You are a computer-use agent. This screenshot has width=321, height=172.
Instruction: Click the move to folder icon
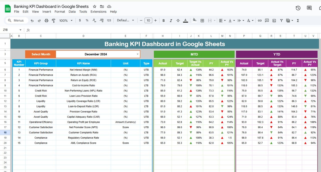pos(102,7)
